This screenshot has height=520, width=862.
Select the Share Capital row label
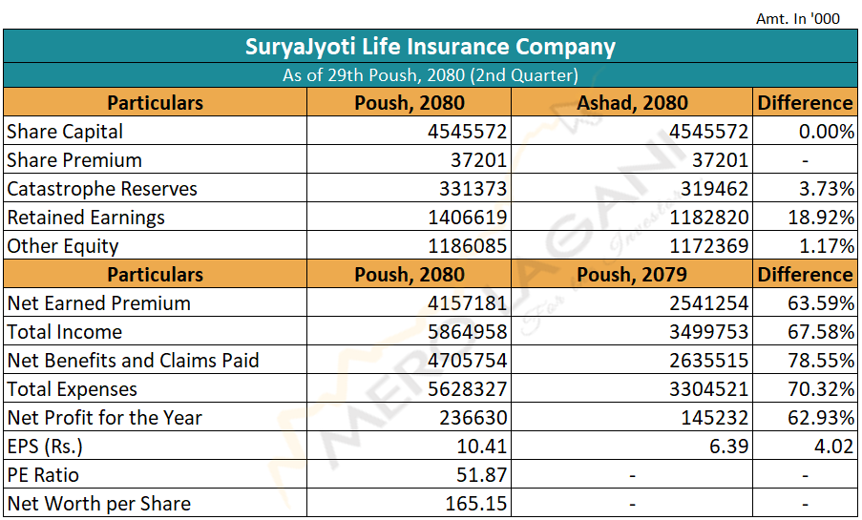(x=65, y=132)
